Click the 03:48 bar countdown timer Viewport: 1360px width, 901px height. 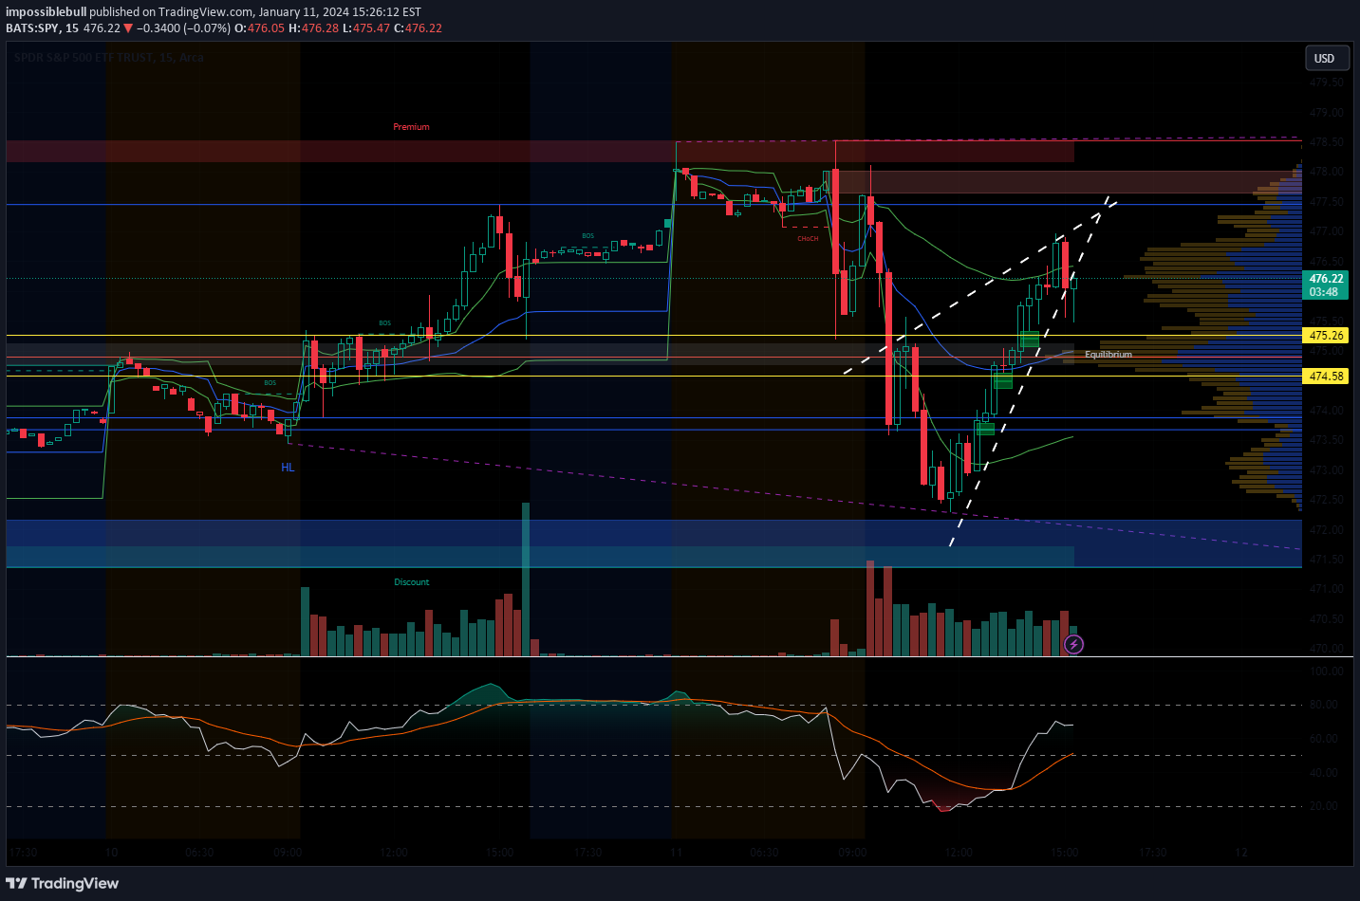click(1326, 292)
